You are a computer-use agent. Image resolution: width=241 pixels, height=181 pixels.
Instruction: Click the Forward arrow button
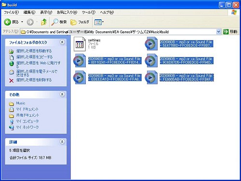click(30, 22)
